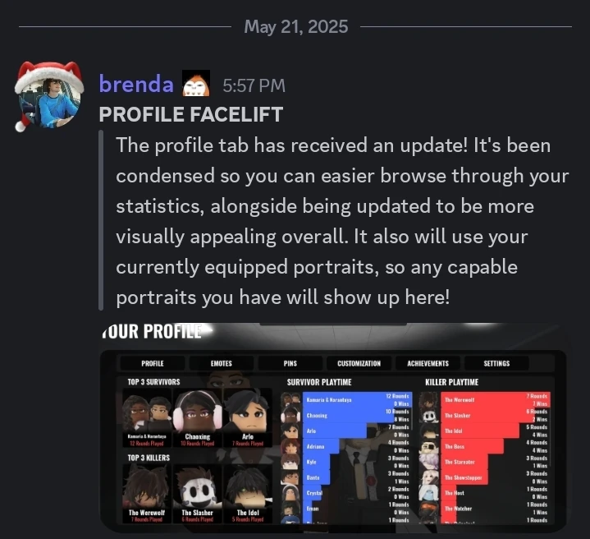Screen dimensions: 590x539
Task: Click the 5:57 PM message timestamp
Action: click(x=254, y=86)
